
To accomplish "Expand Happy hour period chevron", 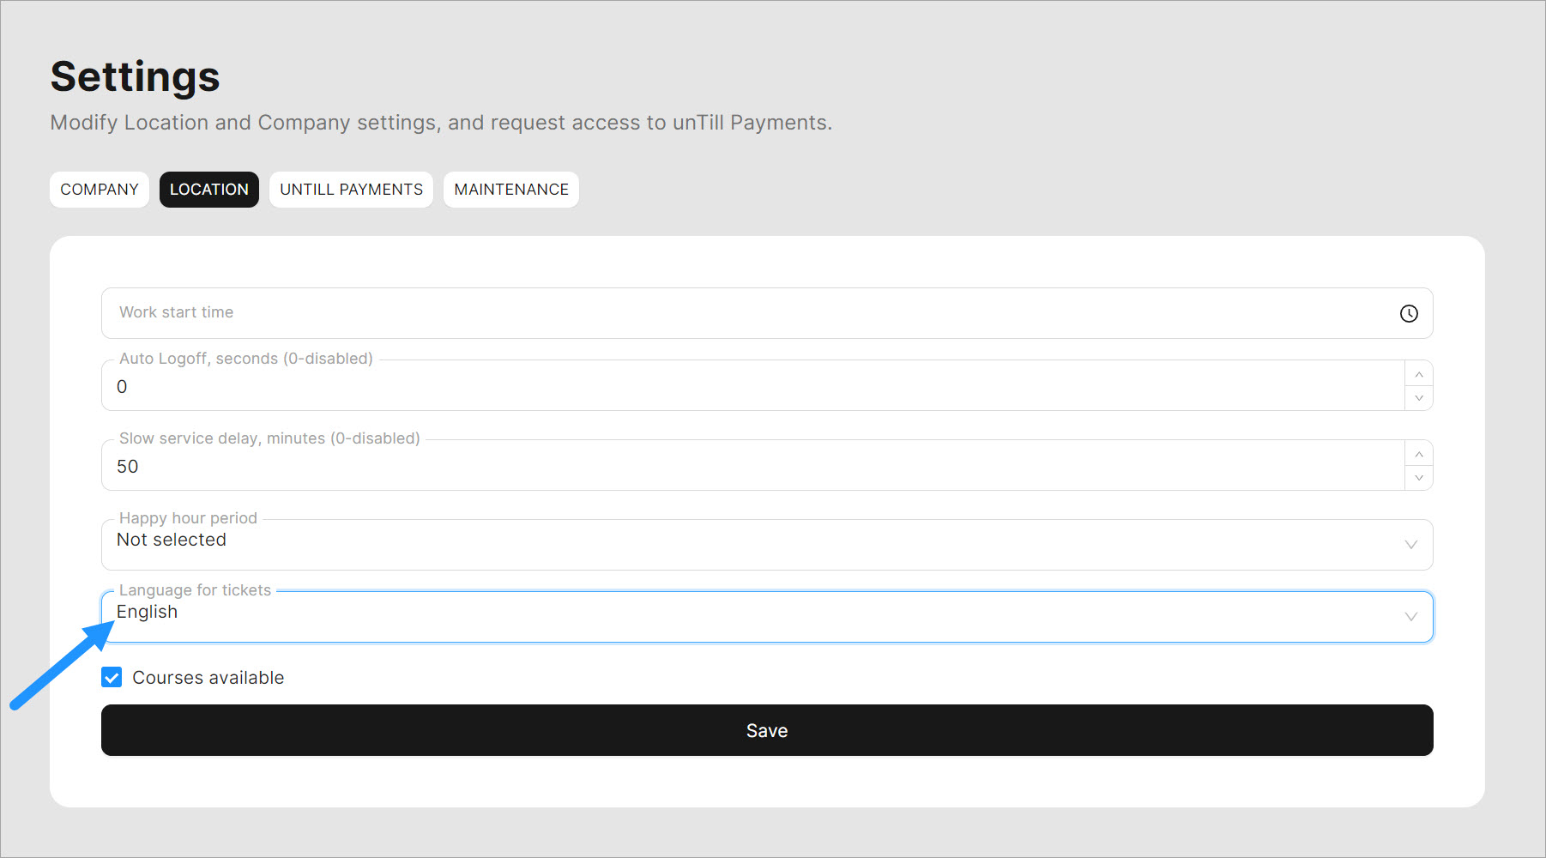I will [x=1410, y=545].
